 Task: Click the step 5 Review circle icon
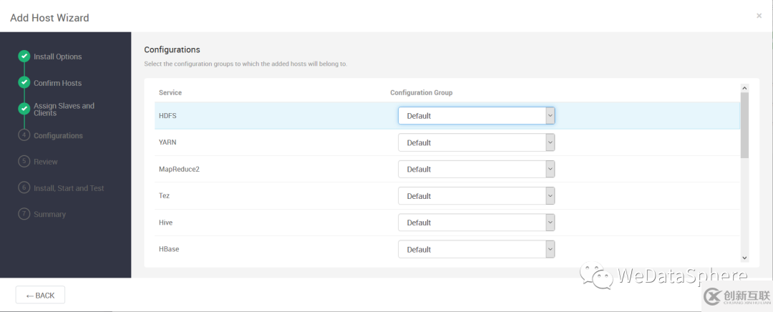tap(24, 162)
